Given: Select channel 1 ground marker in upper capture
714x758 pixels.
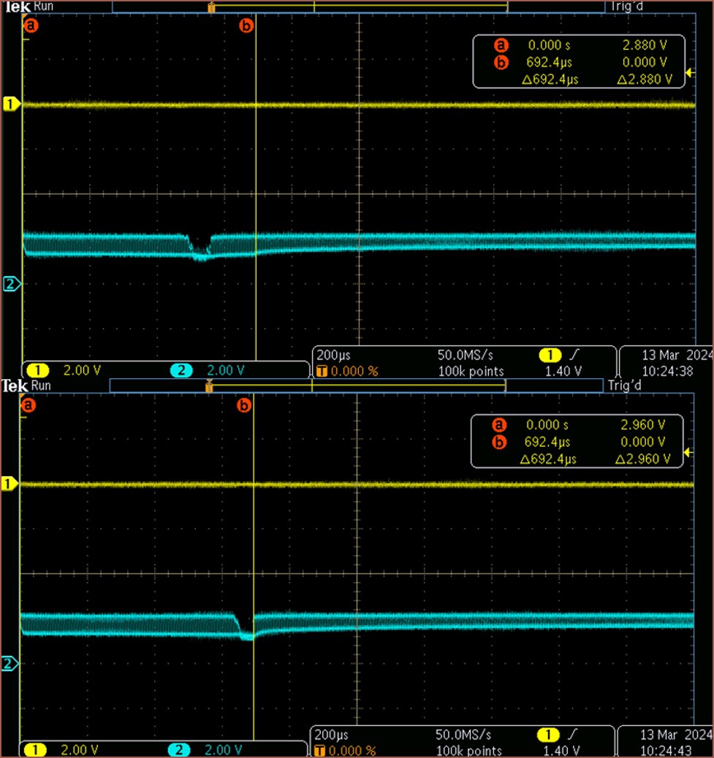Looking at the screenshot, I should (10, 105).
